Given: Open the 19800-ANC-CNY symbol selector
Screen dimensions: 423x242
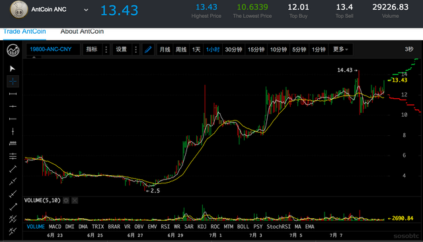Looking at the screenshot, I should [x=53, y=49].
